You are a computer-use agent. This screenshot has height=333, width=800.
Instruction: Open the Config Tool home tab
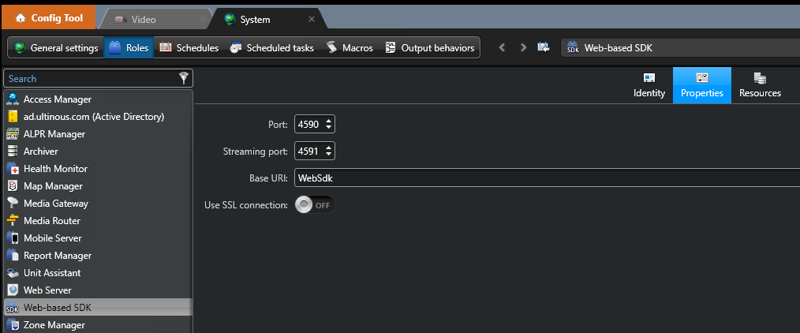click(48, 17)
